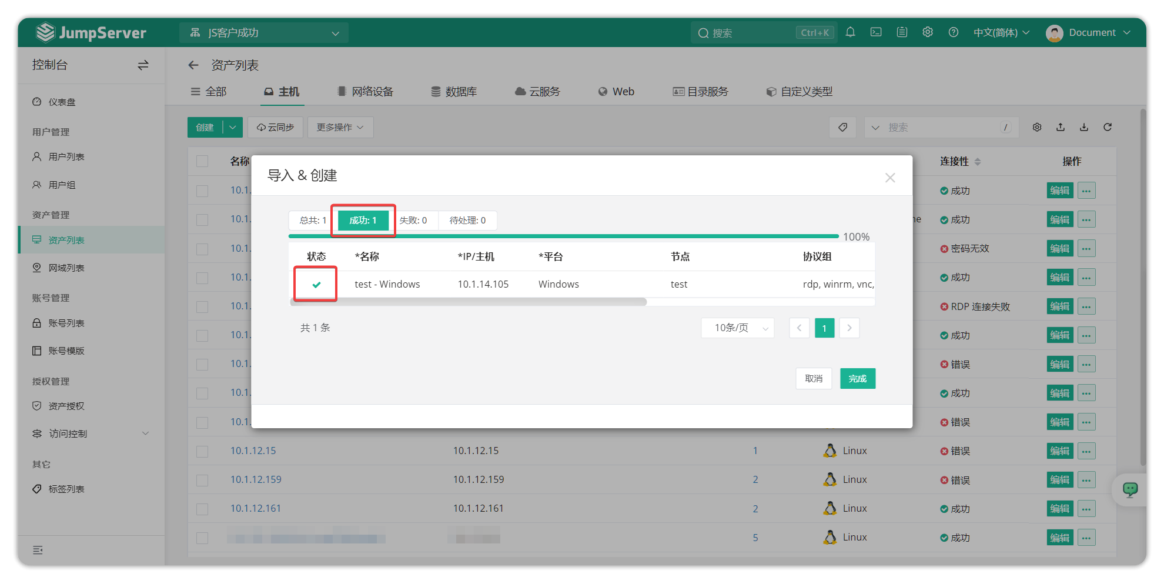Open the chat assistant floating icon
This screenshot has width=1164, height=577.
[1130, 489]
